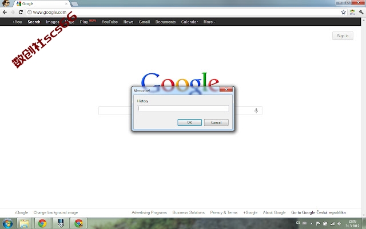Close the Memorize! dialog

226,89
